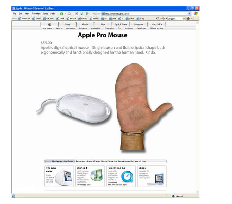
Task: Click the grey Forward navigation button
Action: tap(69, 14)
